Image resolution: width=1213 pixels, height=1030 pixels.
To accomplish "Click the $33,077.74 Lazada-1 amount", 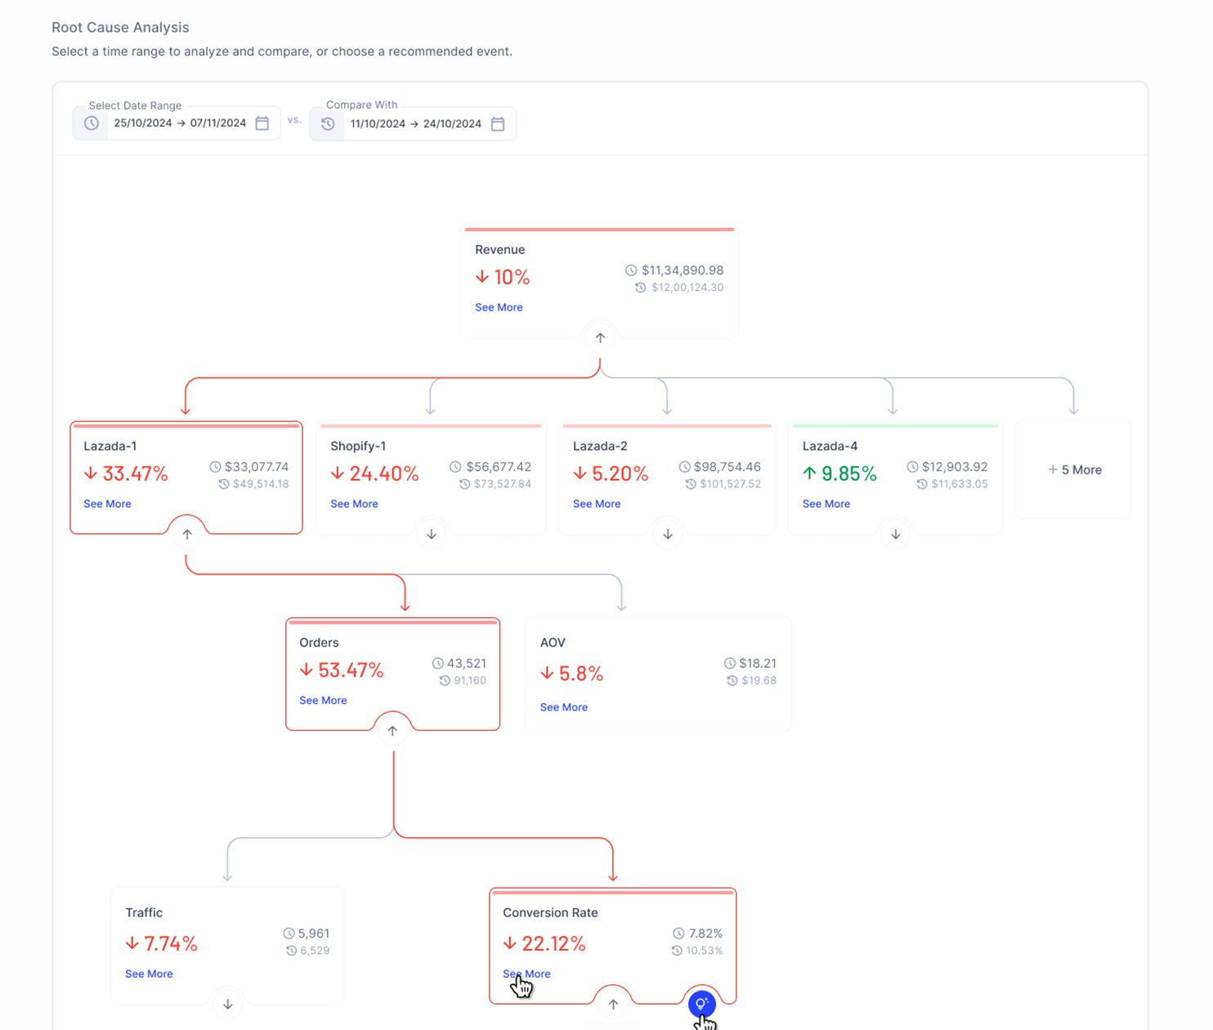I will [257, 467].
